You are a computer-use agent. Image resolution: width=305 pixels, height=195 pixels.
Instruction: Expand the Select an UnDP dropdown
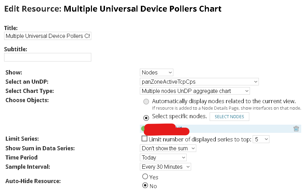tap(199, 82)
